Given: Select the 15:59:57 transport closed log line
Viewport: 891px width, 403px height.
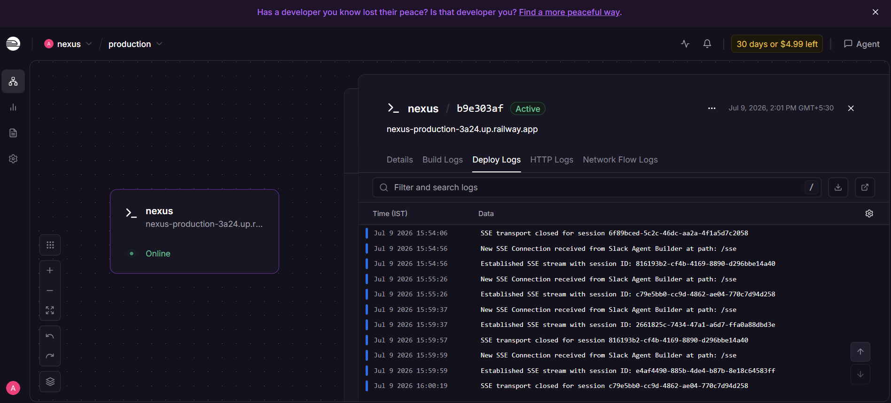Looking at the screenshot, I should [624, 340].
